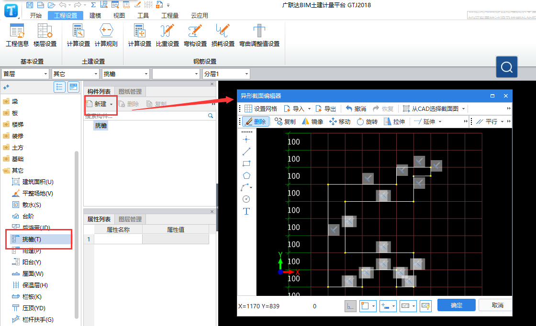Switch to 建模 ribbon tab
The image size is (536, 326).
pyautogui.click(x=95, y=15)
